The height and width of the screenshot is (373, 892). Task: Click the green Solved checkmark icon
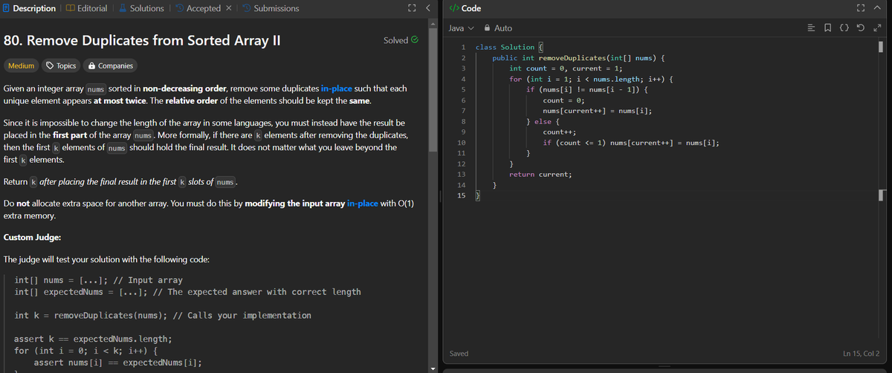414,40
